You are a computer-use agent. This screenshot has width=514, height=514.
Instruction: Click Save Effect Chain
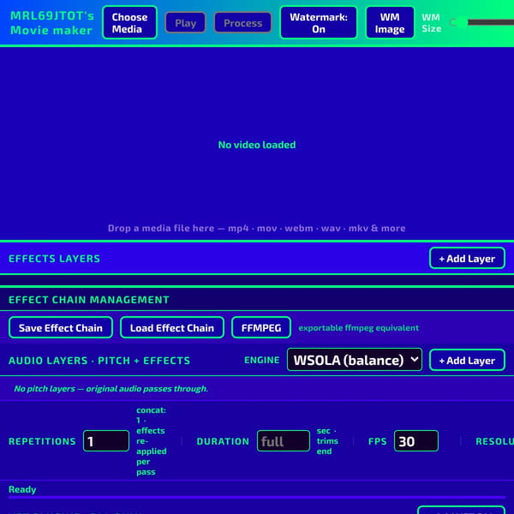pos(61,327)
